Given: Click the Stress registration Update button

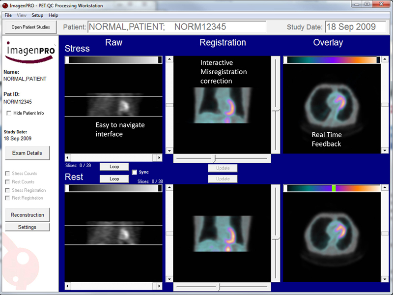Looking at the screenshot, I should 223,168.
